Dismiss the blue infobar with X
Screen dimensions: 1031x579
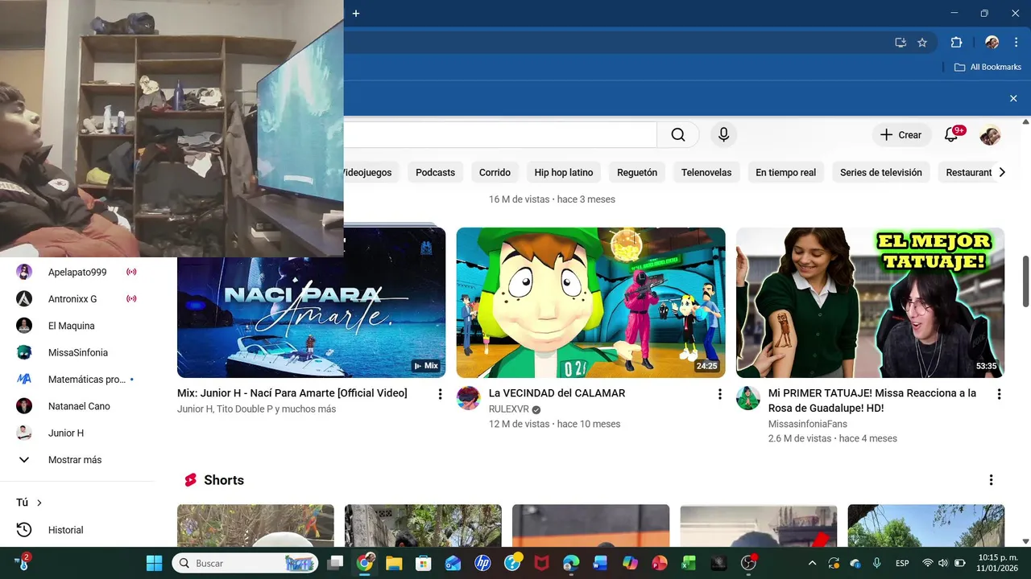pos(1013,98)
